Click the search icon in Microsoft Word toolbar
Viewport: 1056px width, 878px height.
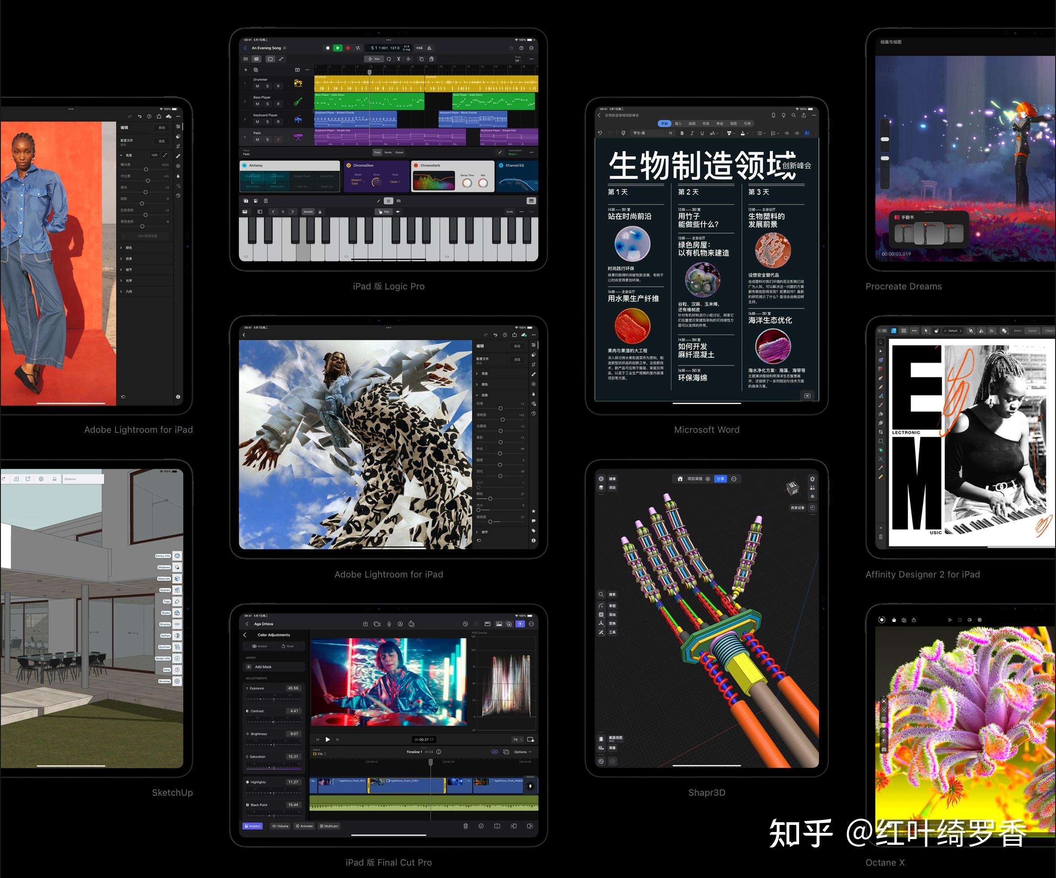[793, 115]
